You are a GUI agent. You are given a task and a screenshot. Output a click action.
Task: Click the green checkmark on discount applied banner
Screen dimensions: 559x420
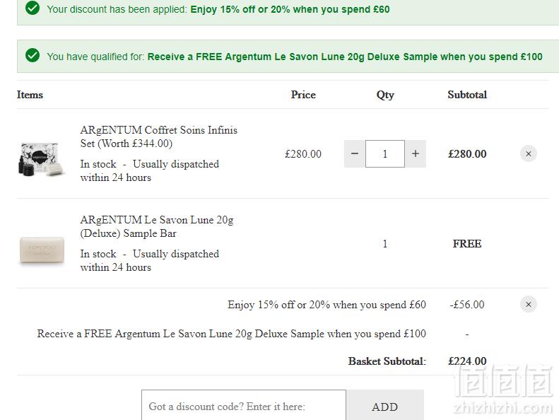[x=33, y=8]
